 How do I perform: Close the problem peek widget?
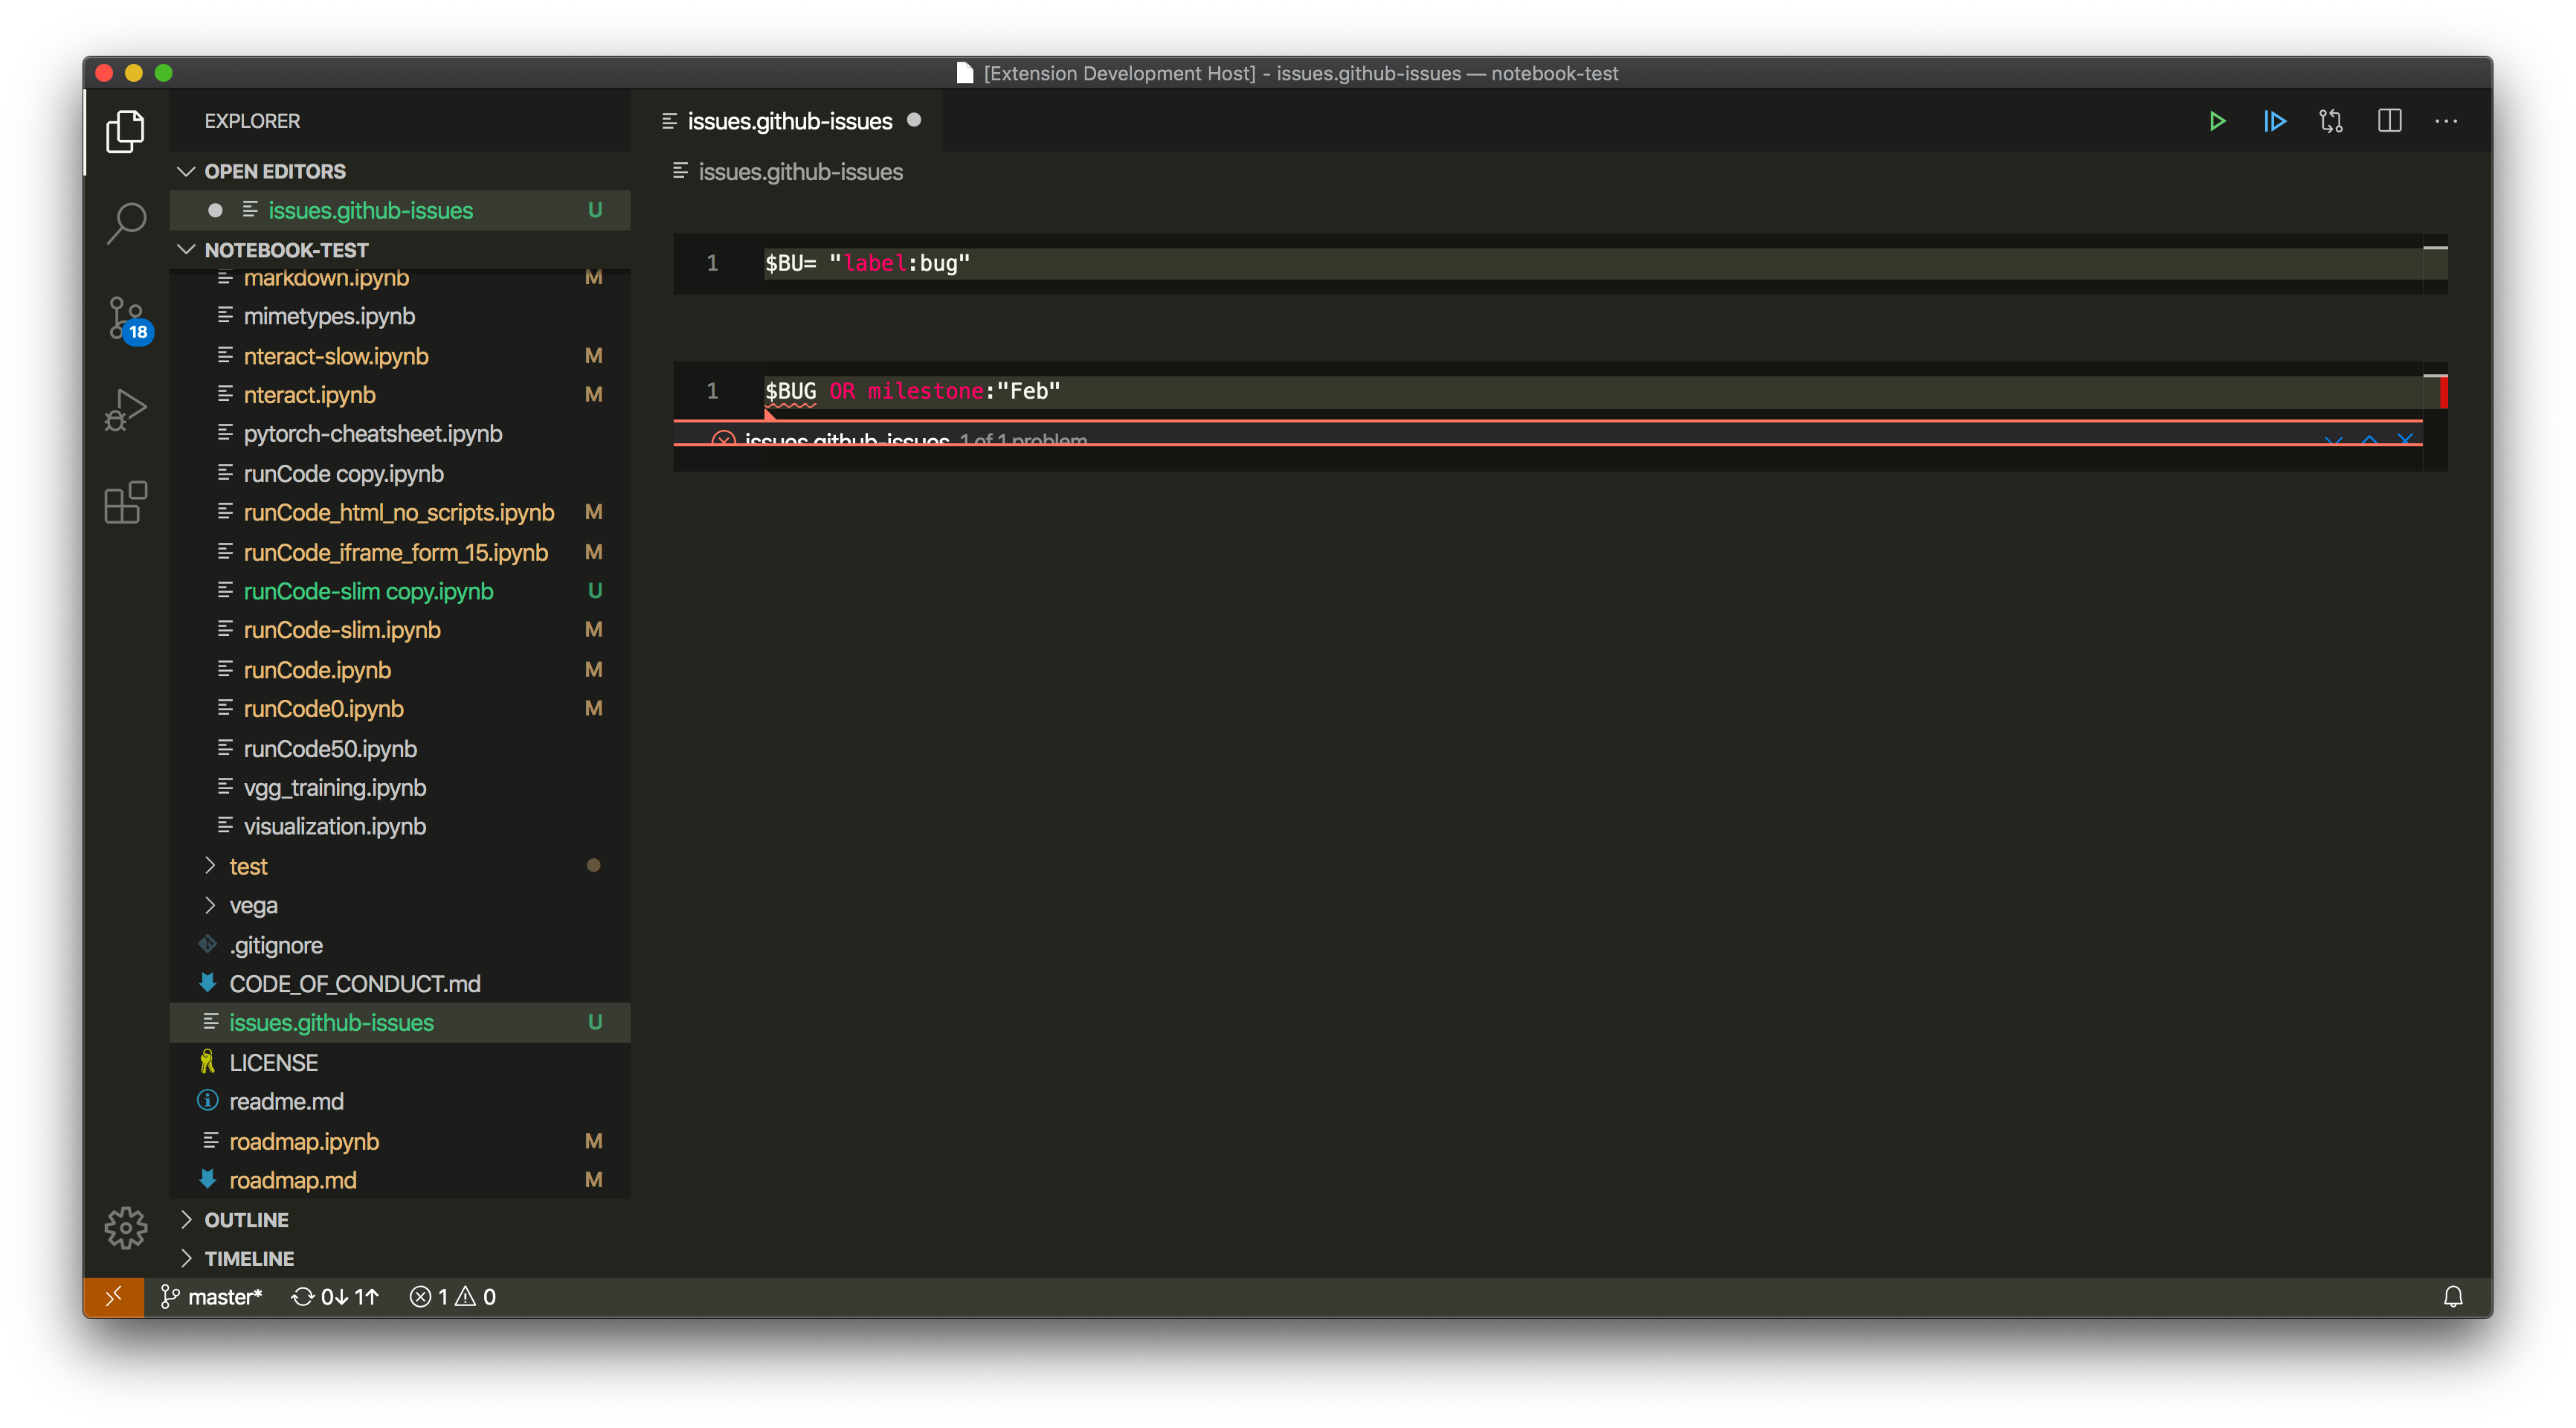tap(2405, 440)
